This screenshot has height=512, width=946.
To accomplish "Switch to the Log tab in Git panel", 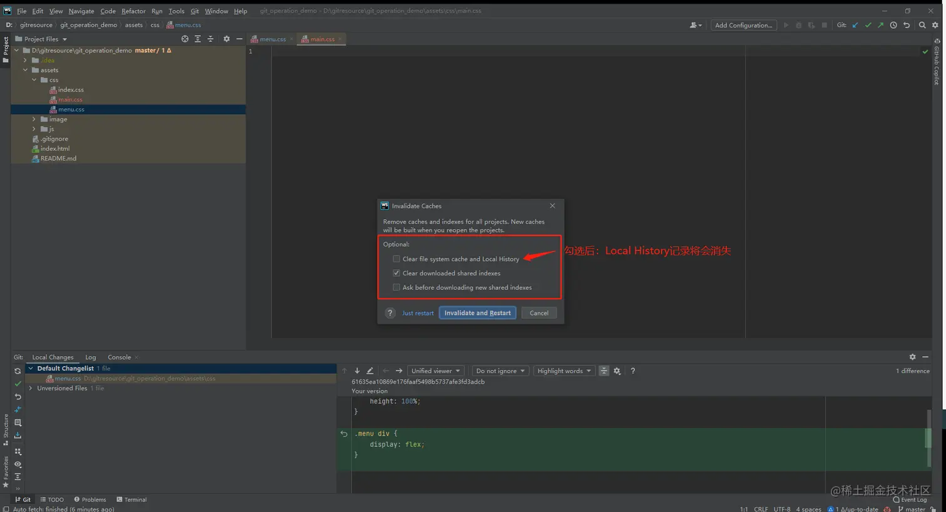I will point(90,357).
